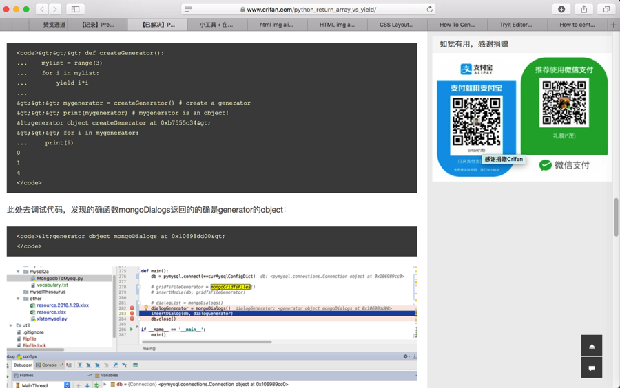This screenshot has height=388, width=620.
Task: Click the run arrow at line 286
Action: click(132, 330)
